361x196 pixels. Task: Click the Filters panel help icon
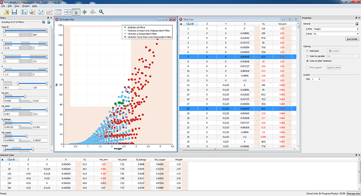48,22
